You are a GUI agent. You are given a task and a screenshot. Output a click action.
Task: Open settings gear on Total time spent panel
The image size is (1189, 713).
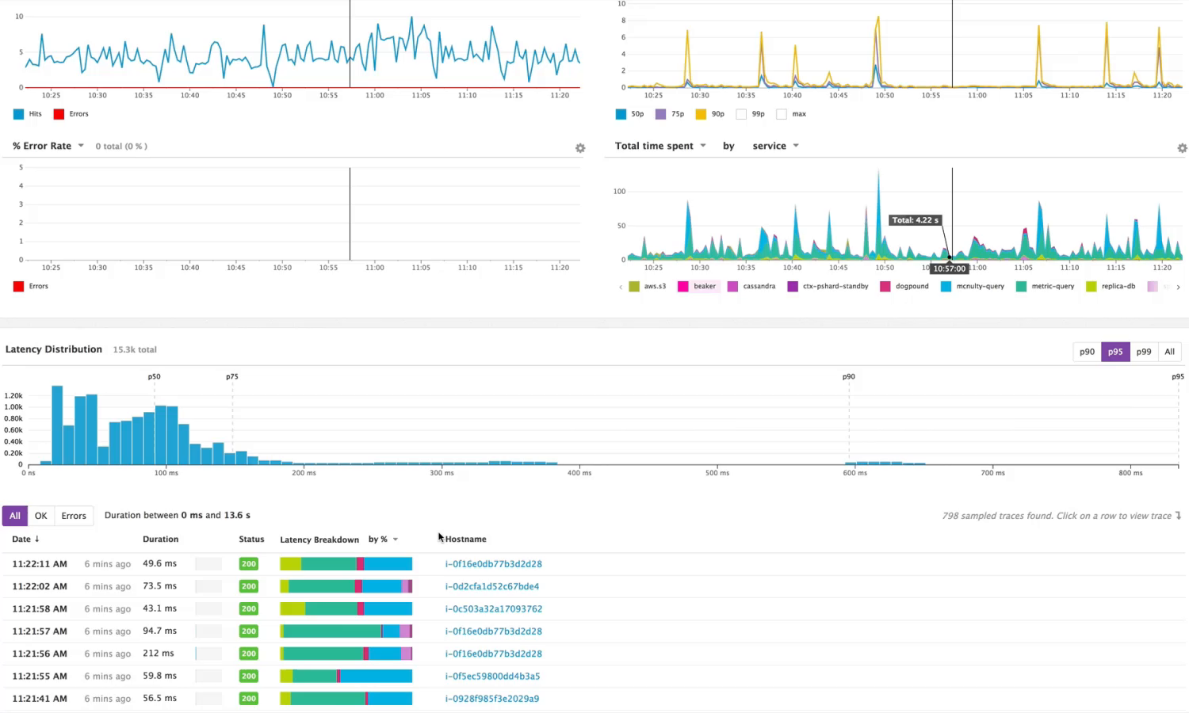point(1182,148)
